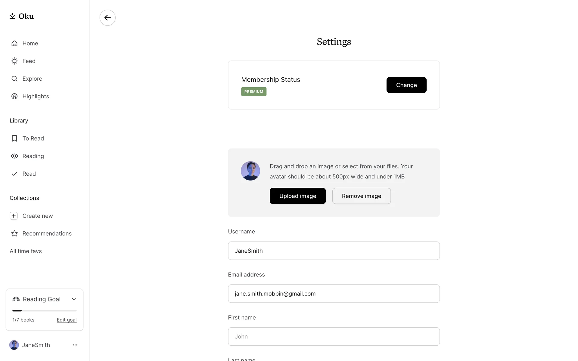The width and height of the screenshot is (578, 361).
Task: Click the Change membership button
Action: (406, 85)
